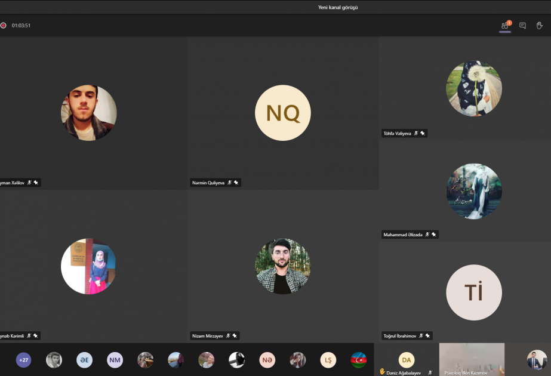Raise your hand in the meeting
Viewport: 551px width, 376px height.
point(540,25)
